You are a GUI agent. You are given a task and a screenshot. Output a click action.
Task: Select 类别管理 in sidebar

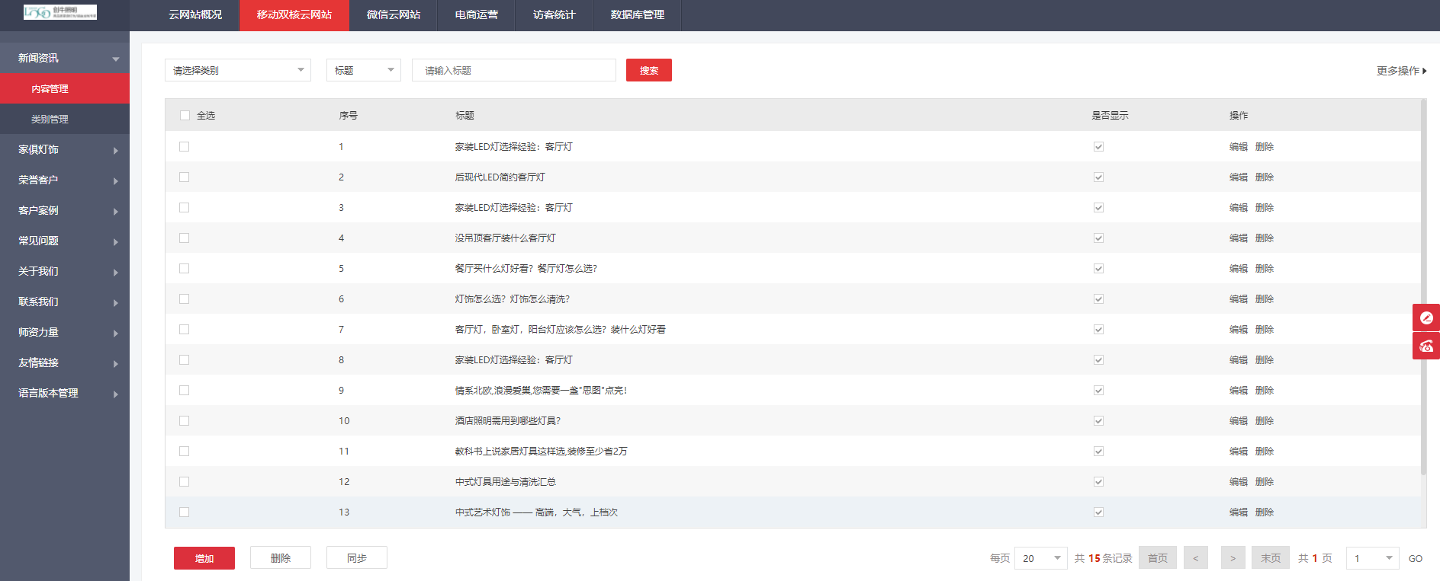point(65,119)
